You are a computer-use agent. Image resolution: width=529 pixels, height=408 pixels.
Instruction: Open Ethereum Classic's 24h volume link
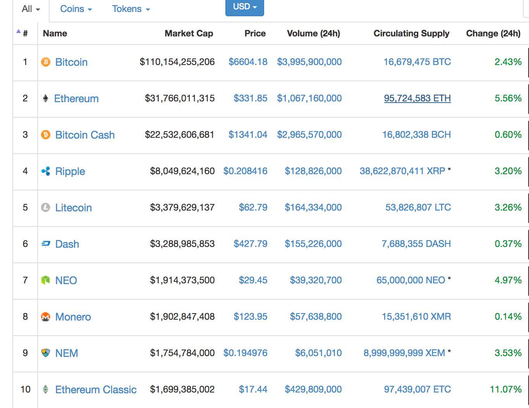[x=313, y=389]
